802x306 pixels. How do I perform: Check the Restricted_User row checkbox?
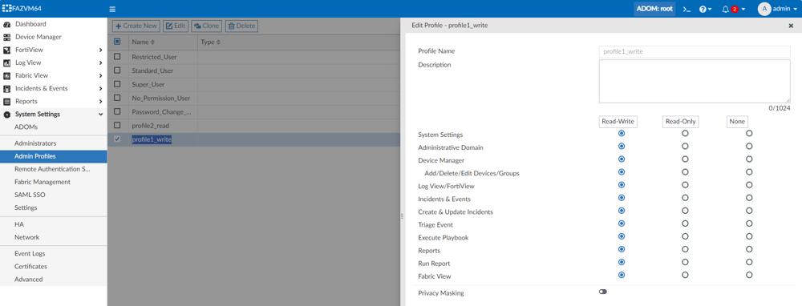117,57
